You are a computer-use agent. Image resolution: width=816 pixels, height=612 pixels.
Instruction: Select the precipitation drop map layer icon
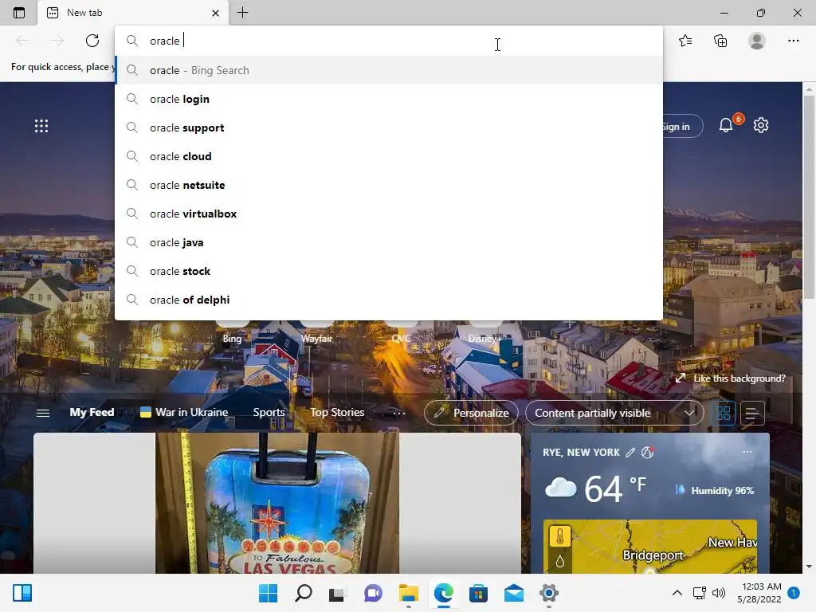click(560, 562)
